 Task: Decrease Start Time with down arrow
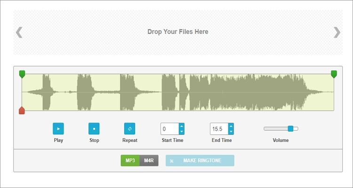[x=182, y=132]
